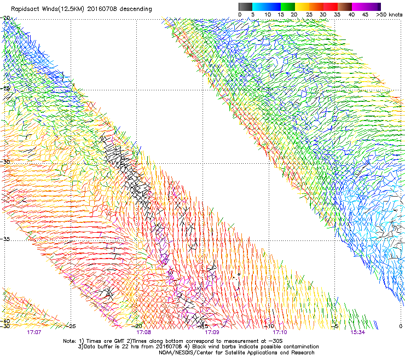Click the green 15-20 knots legend segment

[x=288, y=7]
